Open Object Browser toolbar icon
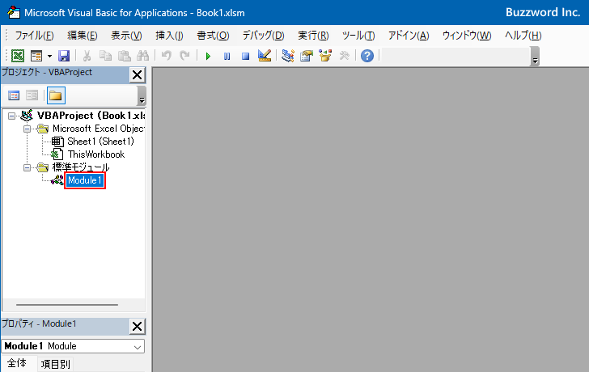This screenshot has height=372, width=589. (325, 56)
